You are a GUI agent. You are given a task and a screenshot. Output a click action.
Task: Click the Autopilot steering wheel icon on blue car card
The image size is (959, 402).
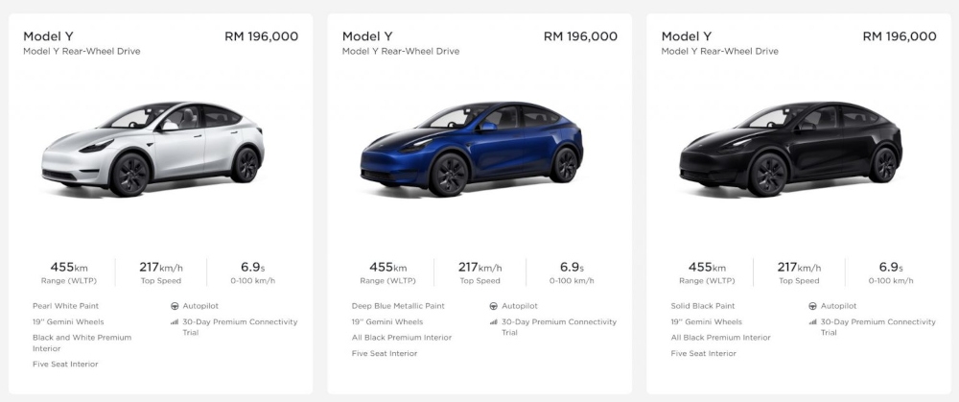click(x=493, y=306)
